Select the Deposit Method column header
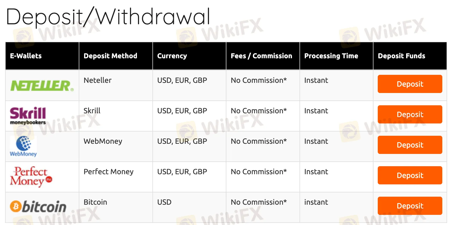Viewport: 449px width, 225px height. 110,56
